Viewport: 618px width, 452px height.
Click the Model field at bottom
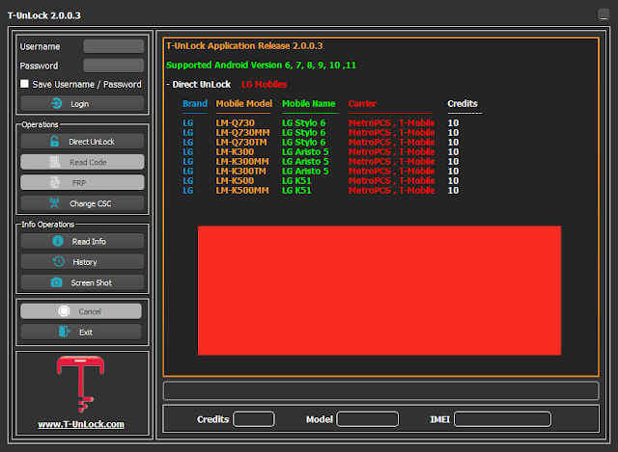(x=367, y=419)
